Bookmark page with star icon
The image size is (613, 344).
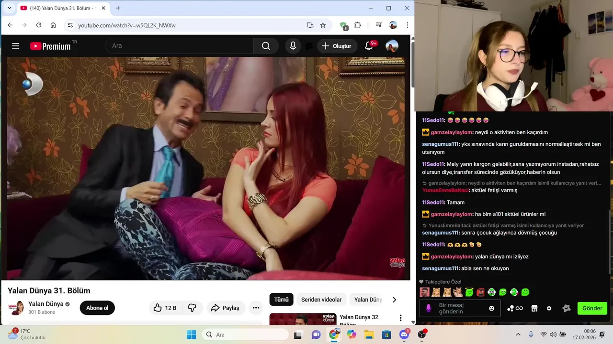click(323, 25)
